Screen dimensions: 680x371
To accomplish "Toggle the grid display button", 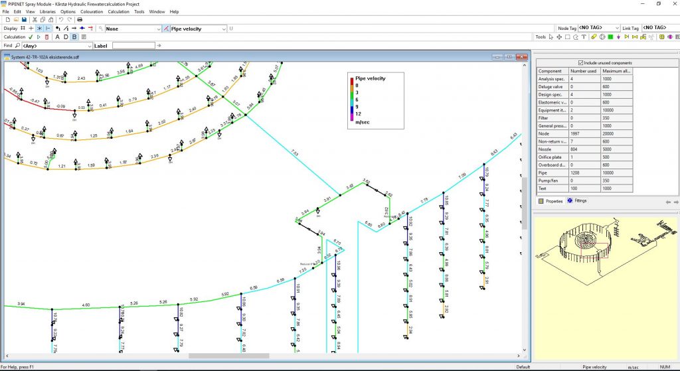I will tap(23, 28).
